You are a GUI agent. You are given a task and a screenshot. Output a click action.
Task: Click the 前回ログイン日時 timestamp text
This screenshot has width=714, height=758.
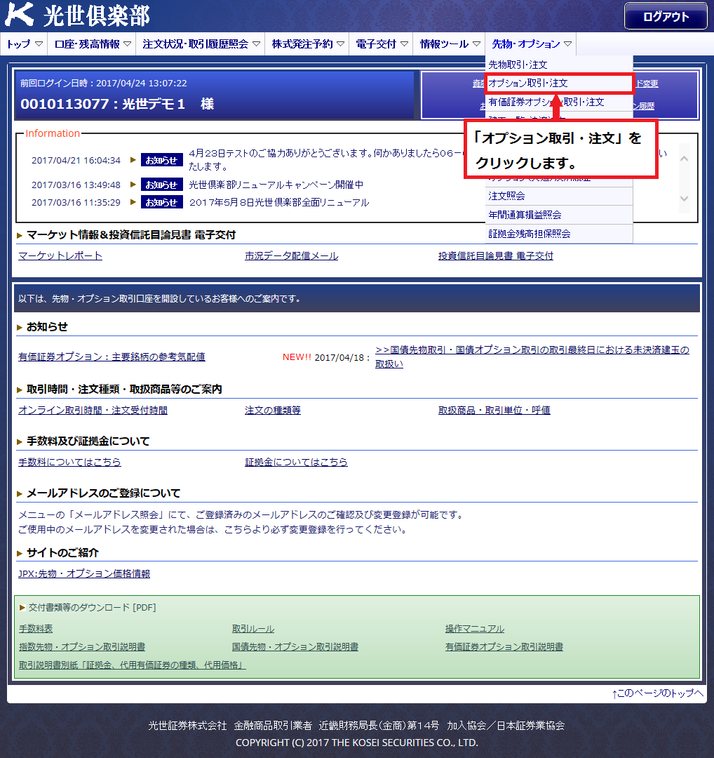[x=103, y=83]
